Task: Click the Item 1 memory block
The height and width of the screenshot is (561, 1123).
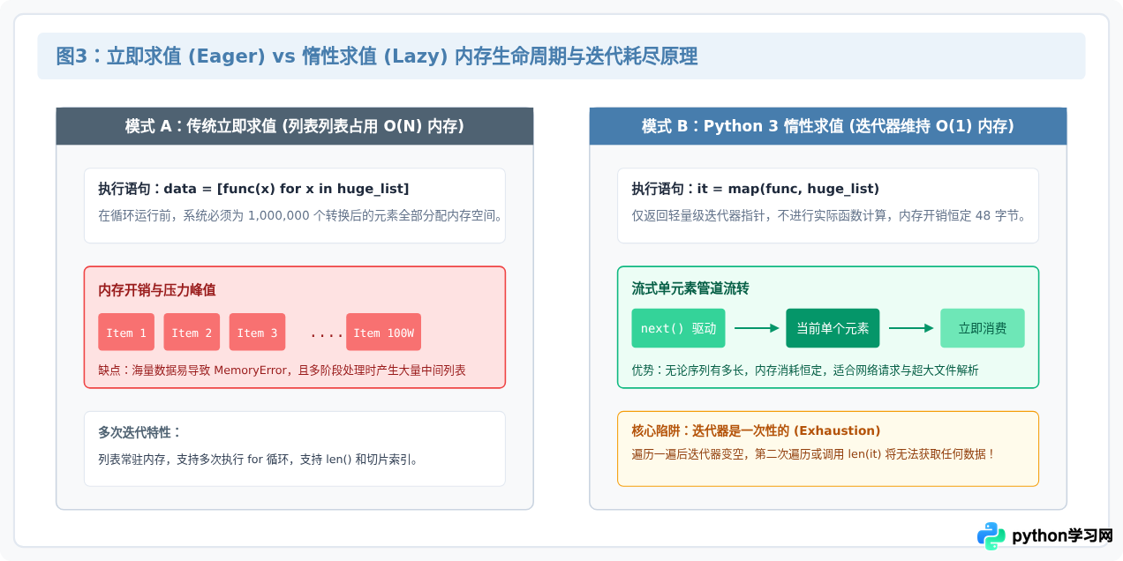Action: point(126,332)
